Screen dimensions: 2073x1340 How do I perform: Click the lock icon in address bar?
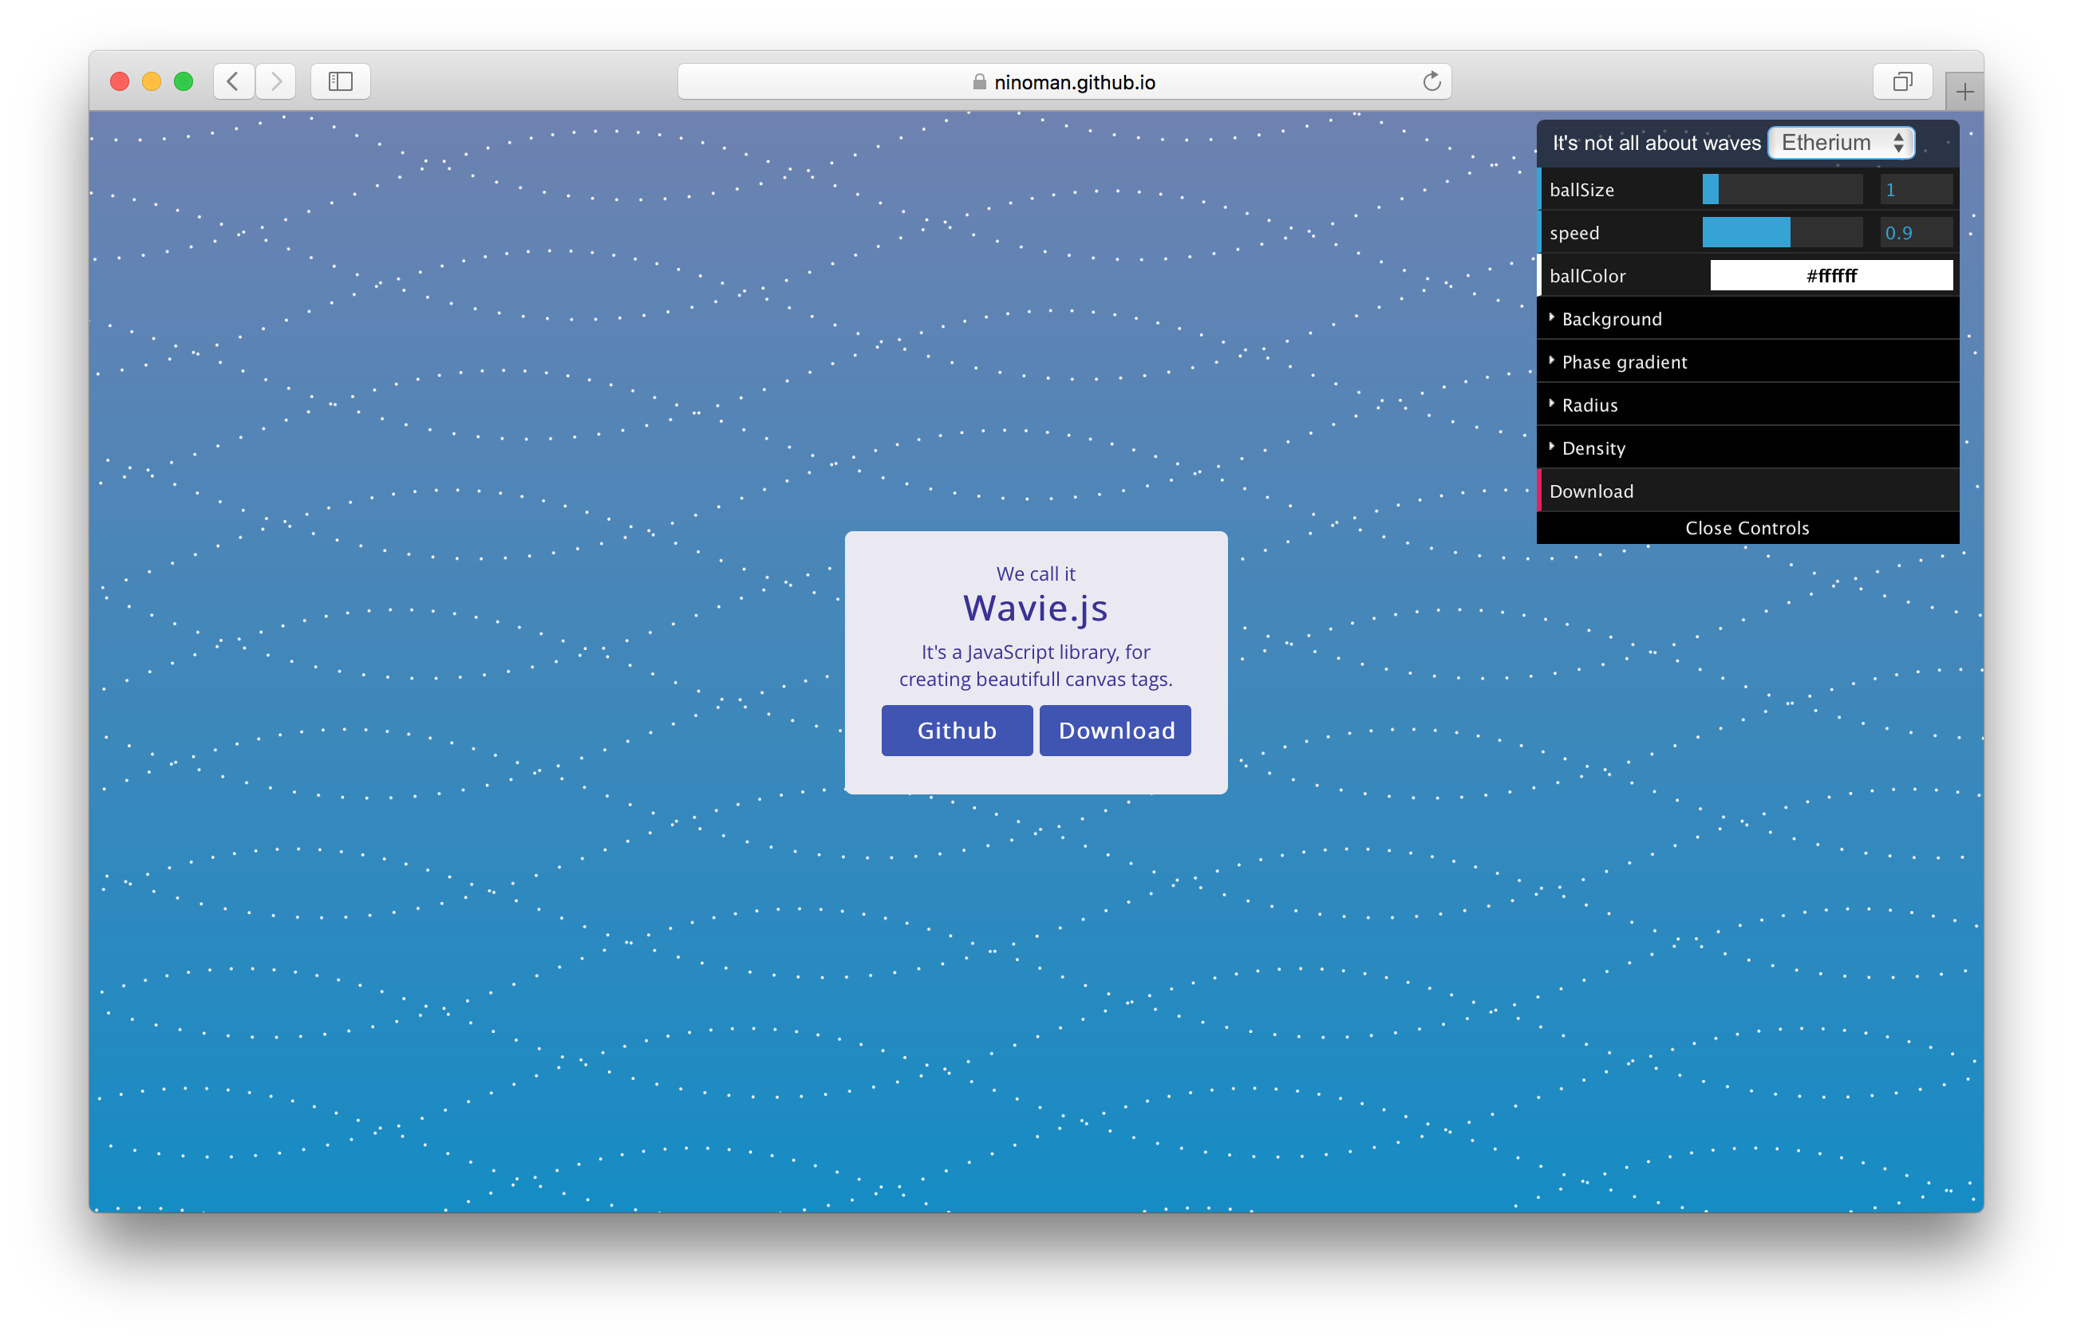[x=979, y=82]
